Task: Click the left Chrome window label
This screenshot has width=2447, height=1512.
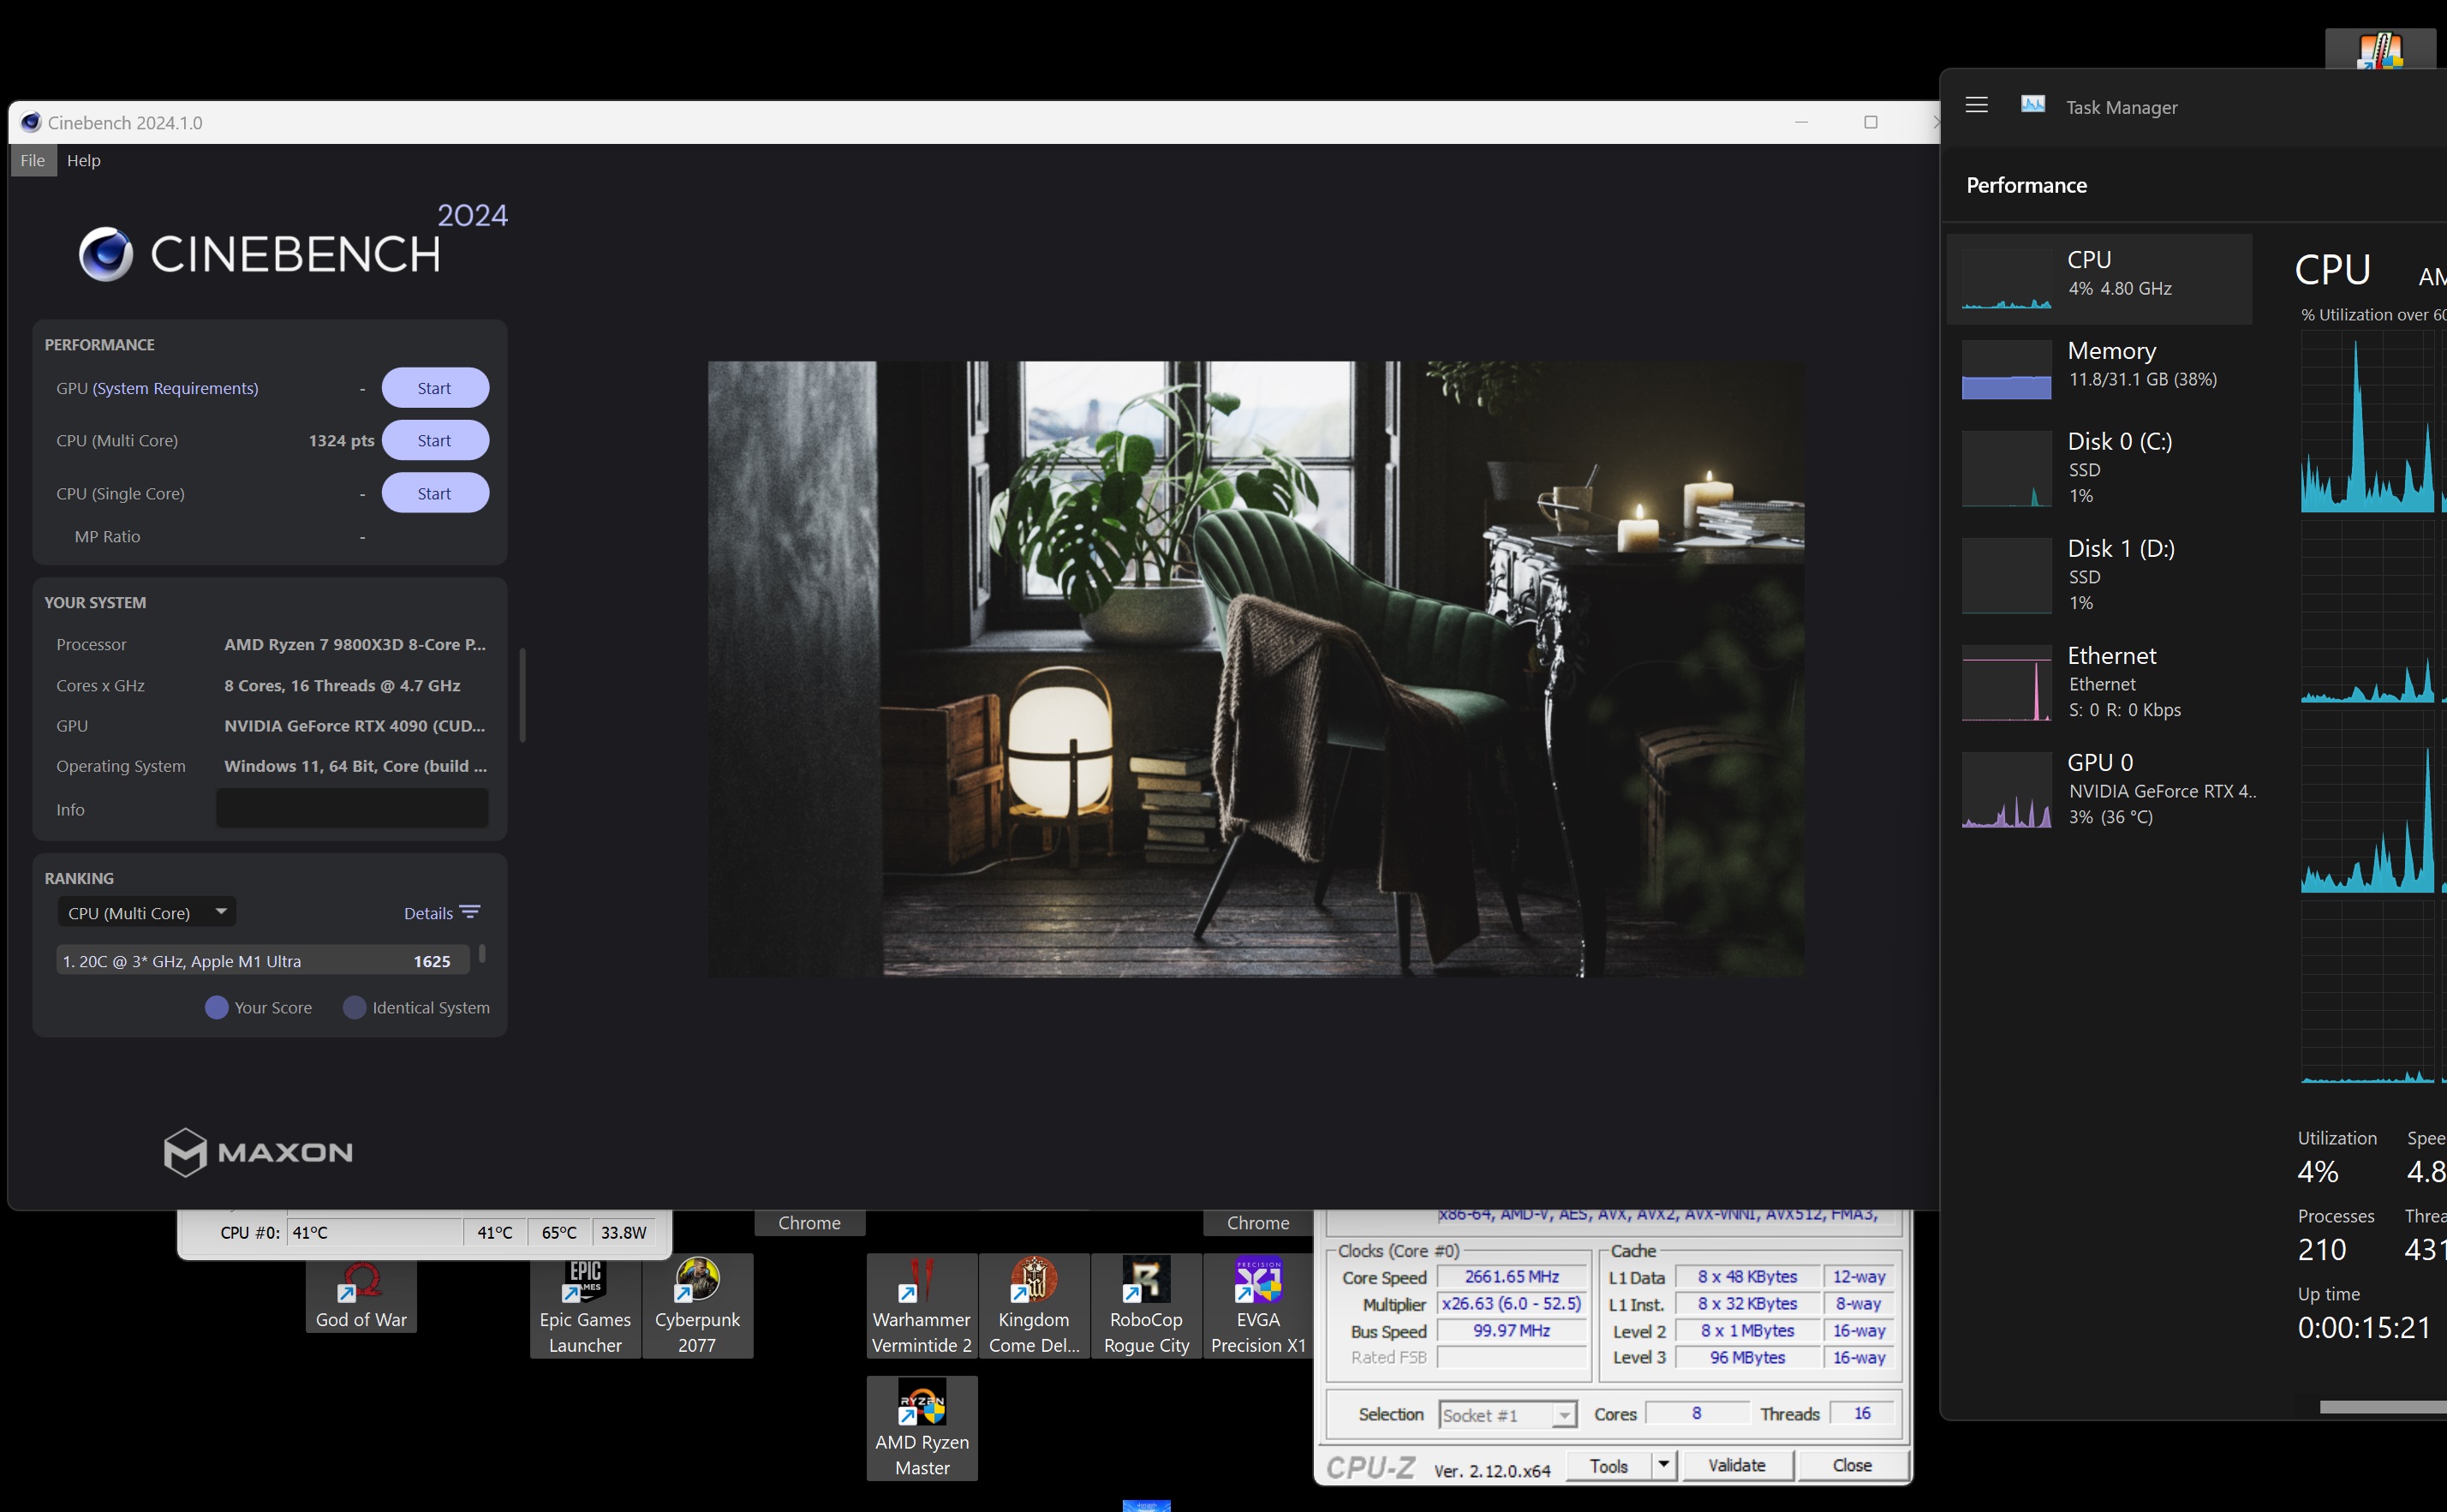Action: (809, 1223)
